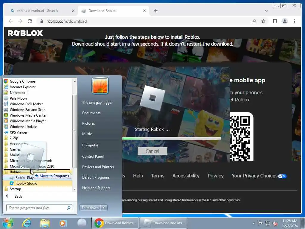The height and width of the screenshot is (229, 305).
Task: Open Chrome tab search chevron
Action: click(266, 11)
